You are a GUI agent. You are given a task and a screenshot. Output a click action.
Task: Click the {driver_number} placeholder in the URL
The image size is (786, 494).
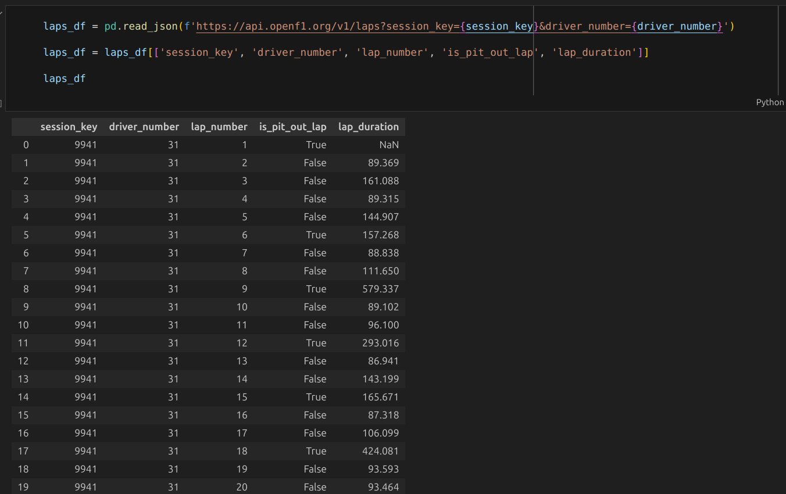677,26
